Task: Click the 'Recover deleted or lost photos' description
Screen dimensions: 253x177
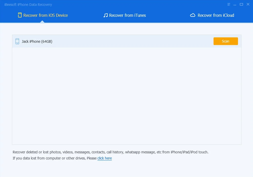Action: (110, 152)
